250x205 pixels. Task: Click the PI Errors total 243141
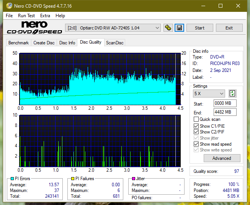click(52, 196)
